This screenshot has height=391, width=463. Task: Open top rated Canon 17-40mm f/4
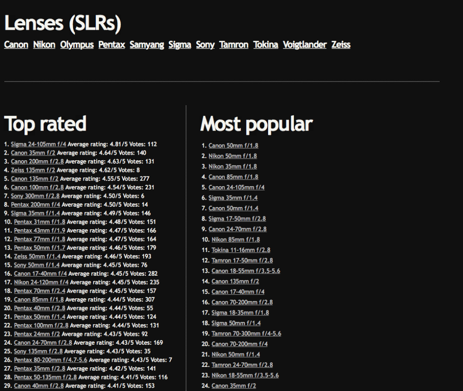tap(40, 274)
